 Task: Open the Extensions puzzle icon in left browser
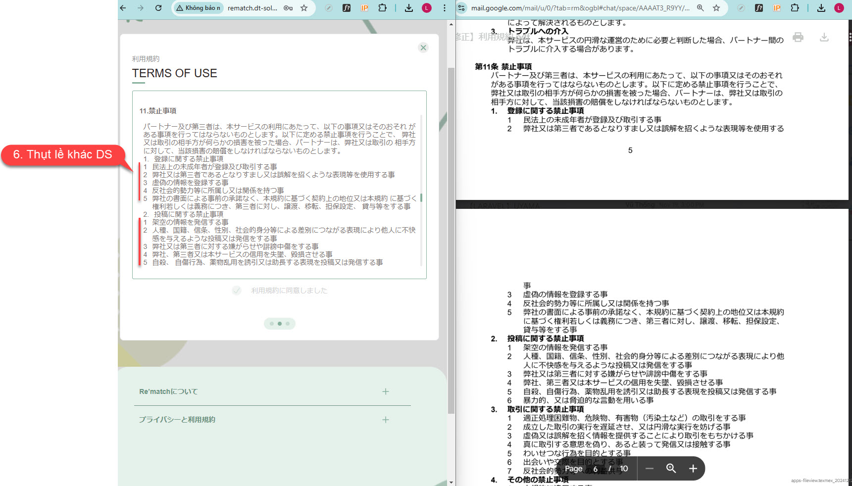[x=382, y=8]
